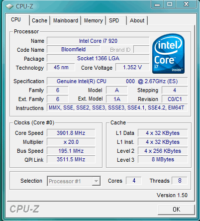Click the Specification field with Genuine Intel CPU

117,81
